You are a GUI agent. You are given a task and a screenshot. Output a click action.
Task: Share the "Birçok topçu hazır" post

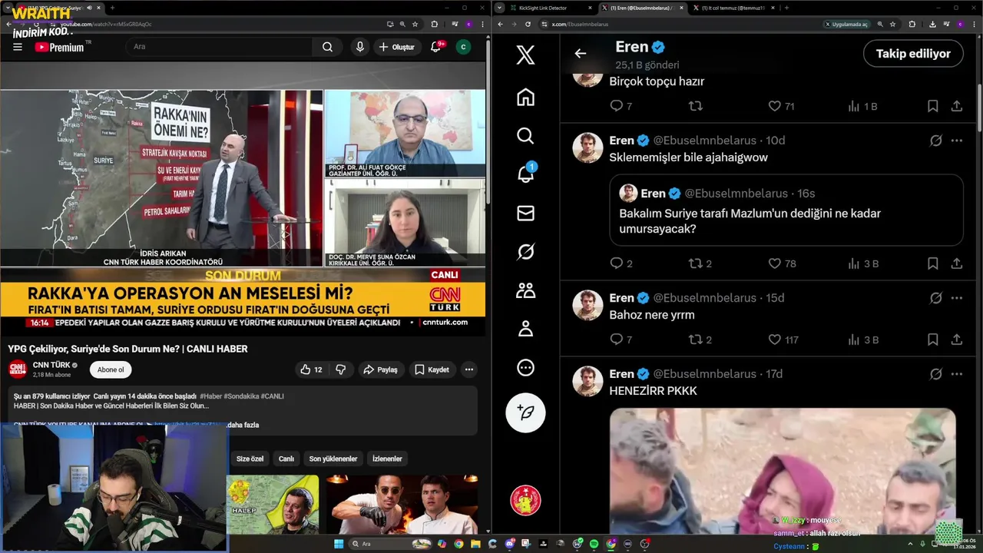coord(956,106)
